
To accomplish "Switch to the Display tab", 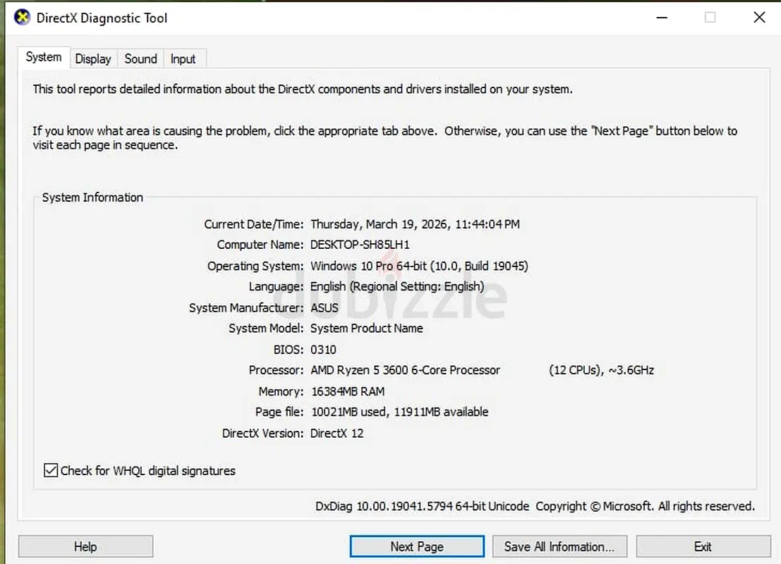I will 93,59.
